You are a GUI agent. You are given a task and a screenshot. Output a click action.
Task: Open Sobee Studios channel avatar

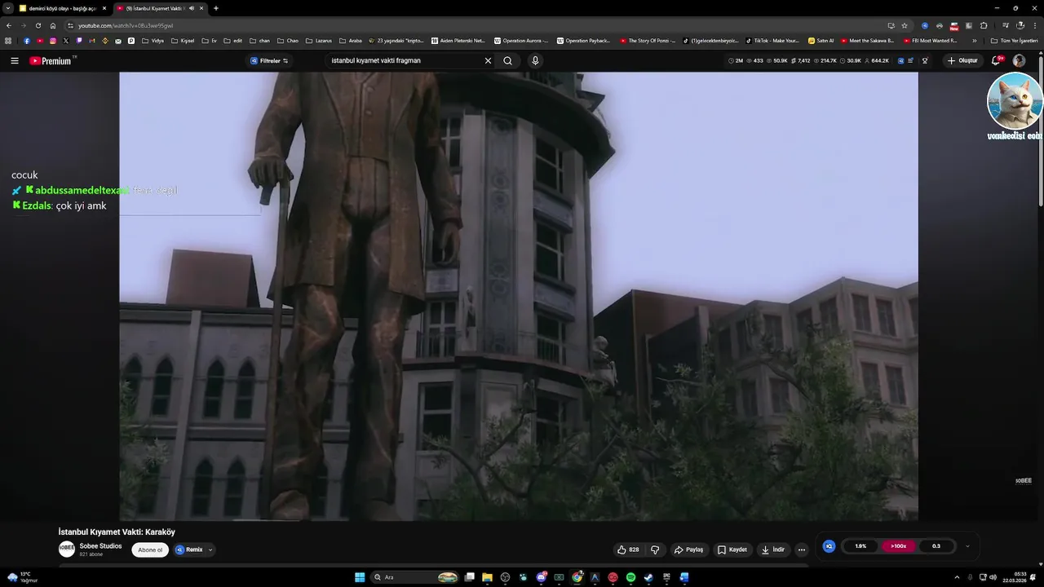pos(67,549)
